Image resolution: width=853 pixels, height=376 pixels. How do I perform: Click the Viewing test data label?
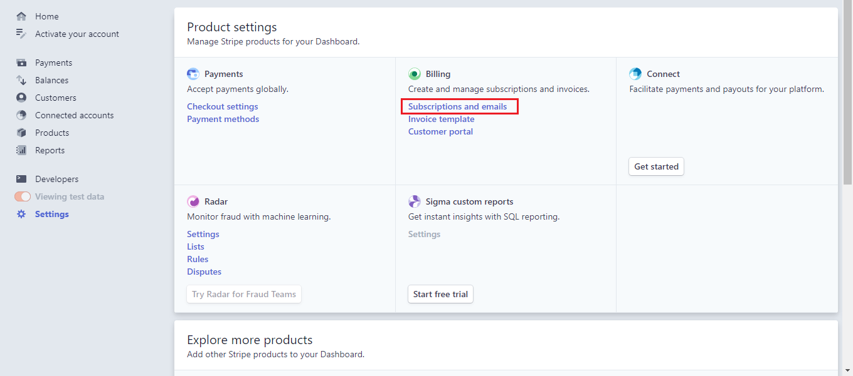click(x=70, y=196)
